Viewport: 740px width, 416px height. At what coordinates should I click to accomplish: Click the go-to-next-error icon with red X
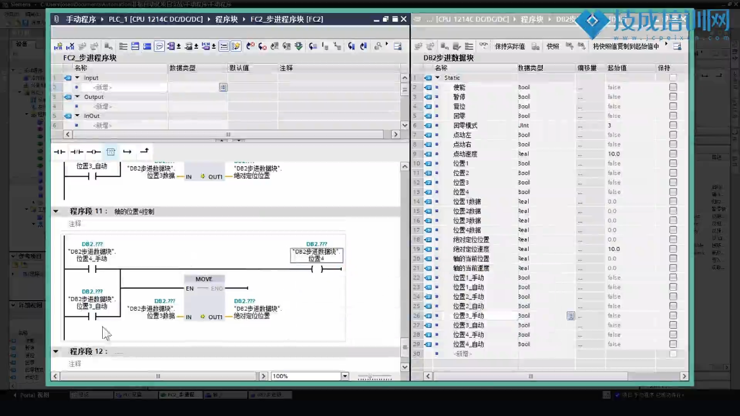[x=263, y=46]
